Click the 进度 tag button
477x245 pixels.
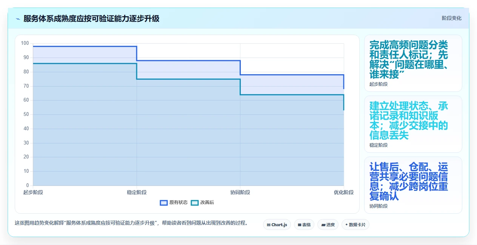point(328,225)
